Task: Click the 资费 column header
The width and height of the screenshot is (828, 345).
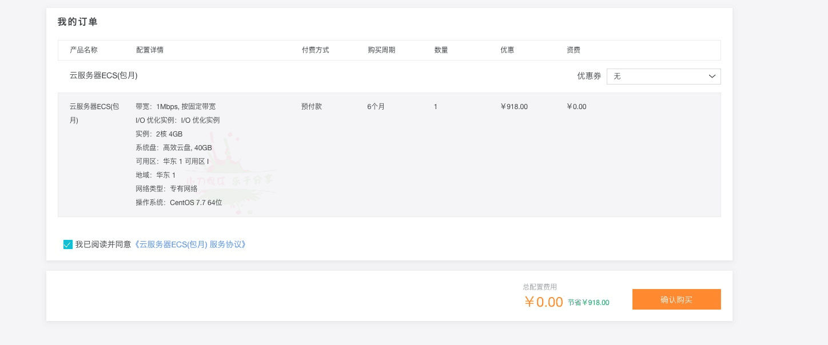Action: coord(574,50)
